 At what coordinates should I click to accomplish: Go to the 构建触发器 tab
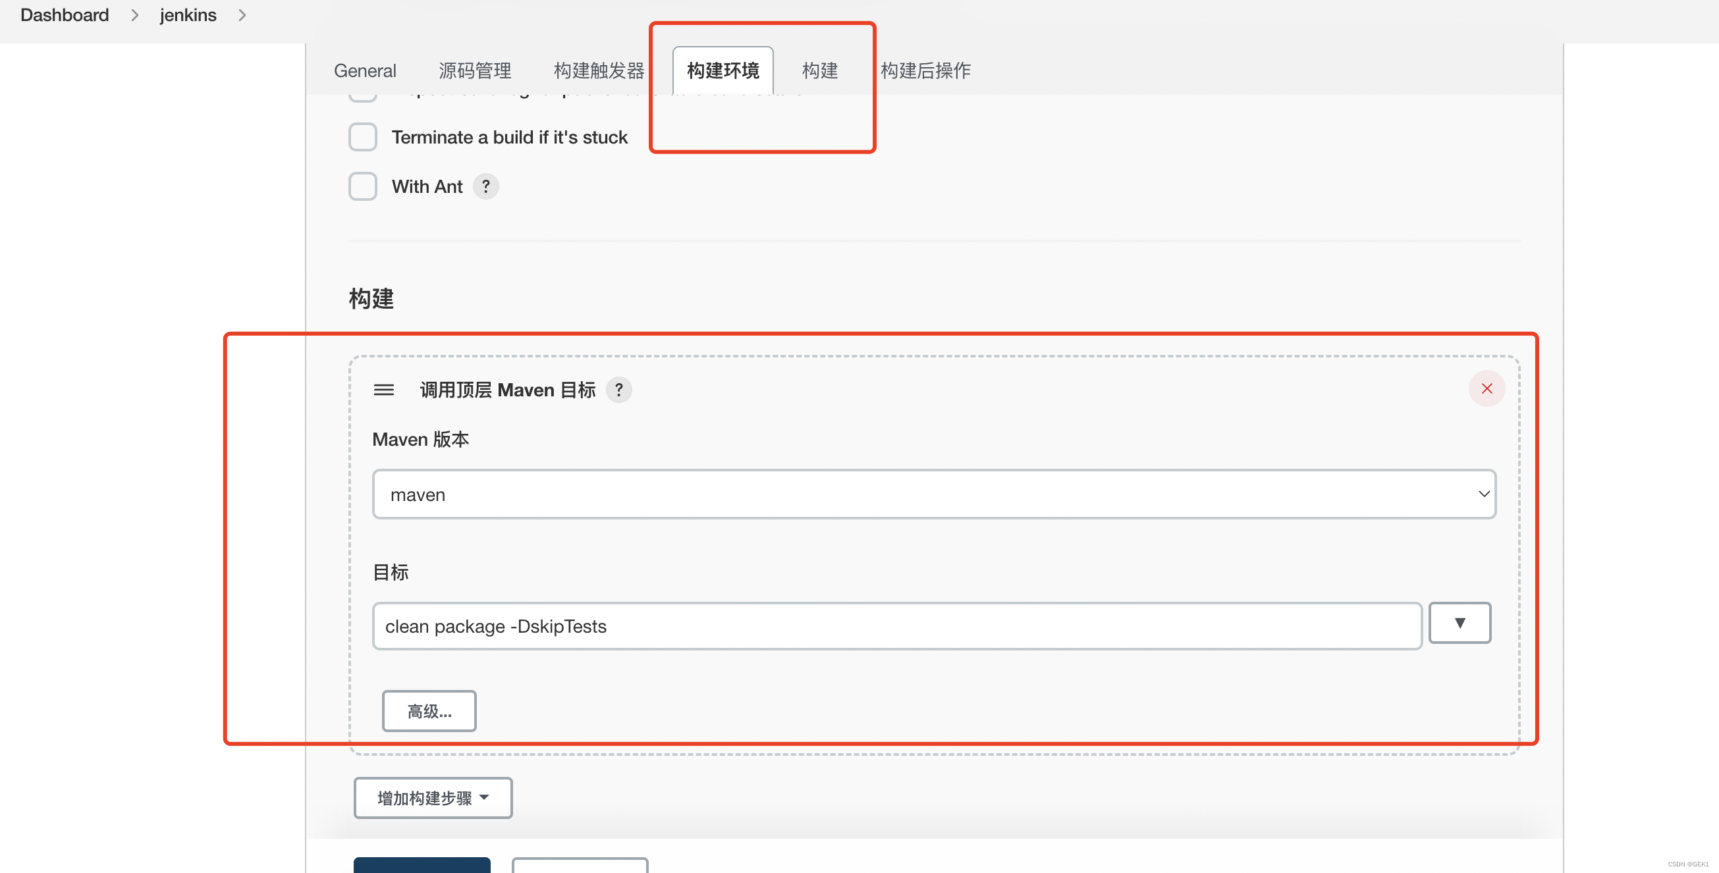pos(599,70)
